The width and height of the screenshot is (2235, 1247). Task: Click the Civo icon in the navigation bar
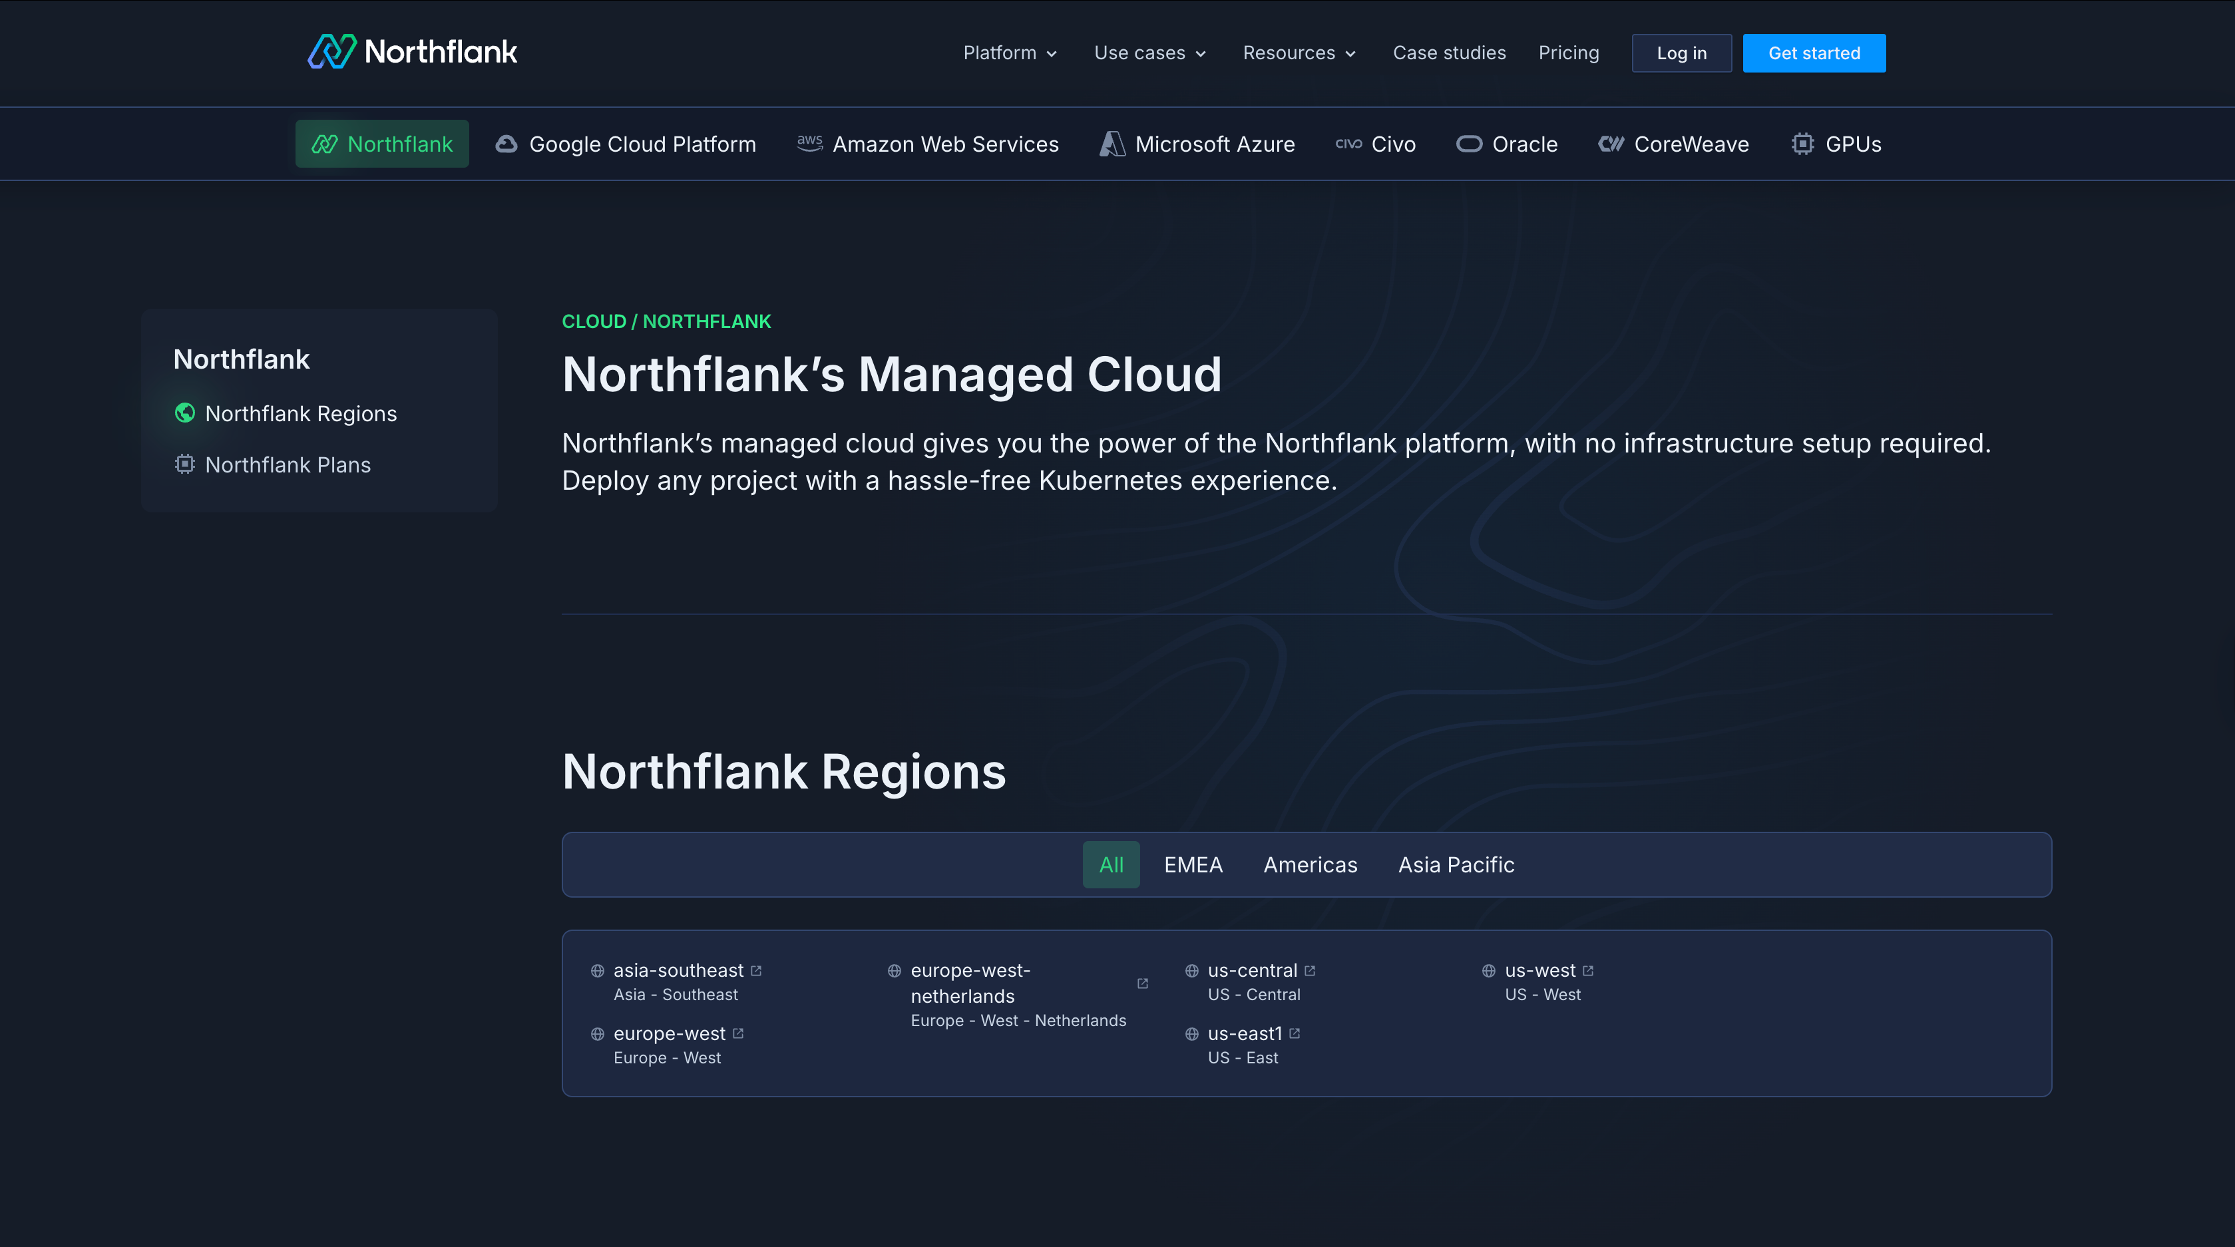click(x=1349, y=143)
